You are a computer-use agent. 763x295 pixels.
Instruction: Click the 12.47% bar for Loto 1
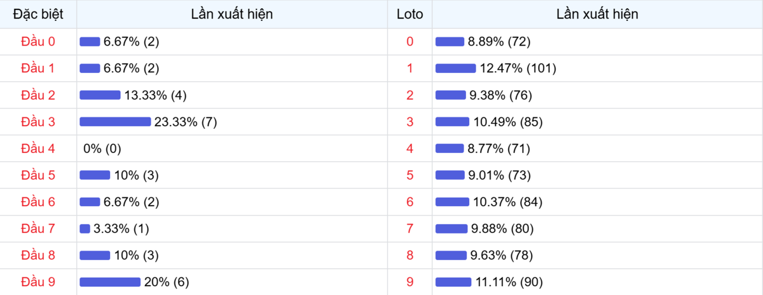(x=455, y=69)
